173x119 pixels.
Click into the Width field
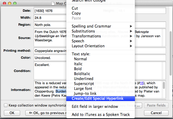click(50, 18)
